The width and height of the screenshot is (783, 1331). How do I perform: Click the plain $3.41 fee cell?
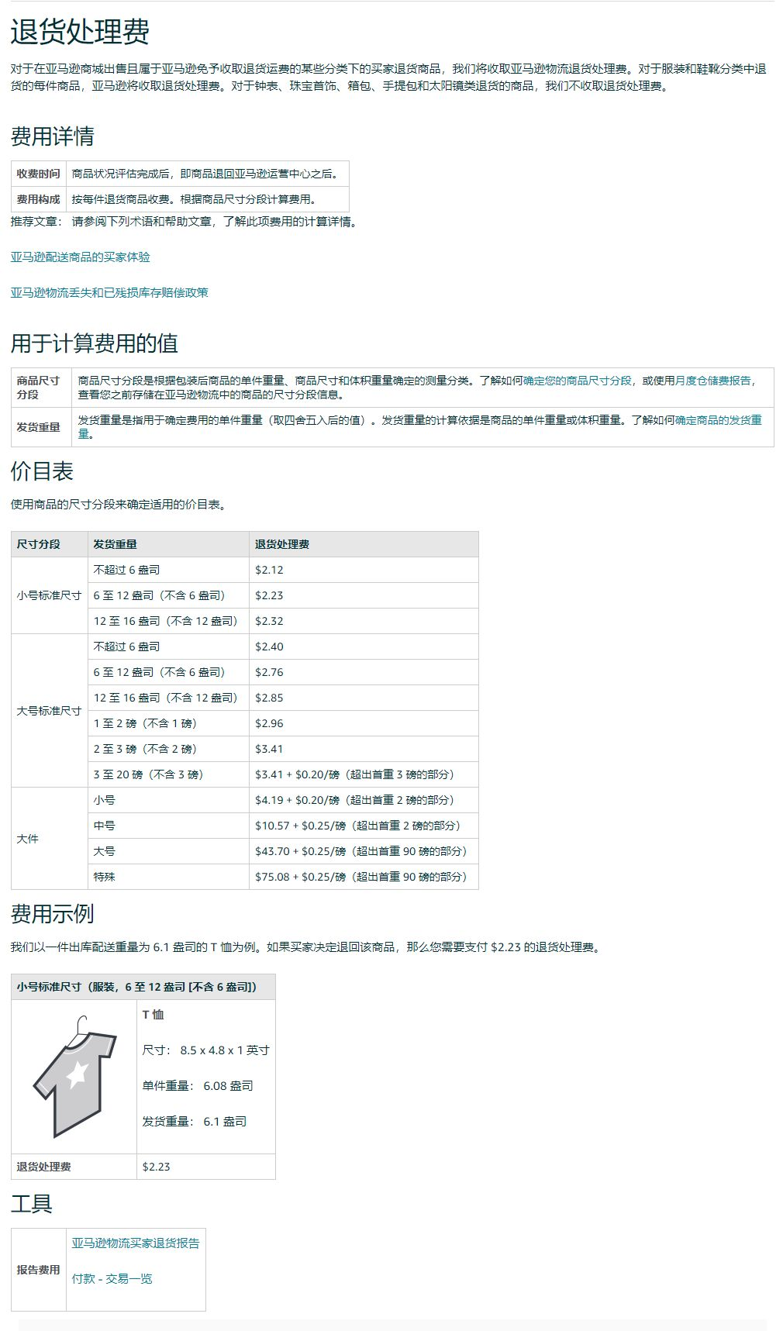coord(364,749)
